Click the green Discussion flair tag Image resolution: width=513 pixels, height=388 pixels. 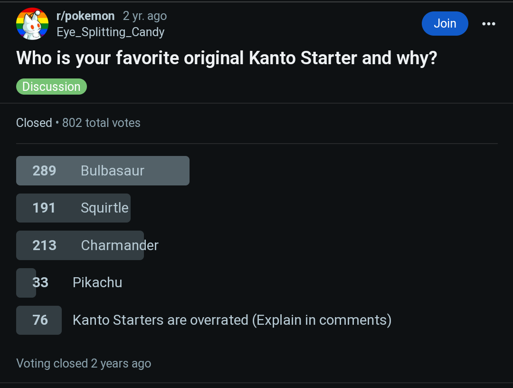point(51,87)
